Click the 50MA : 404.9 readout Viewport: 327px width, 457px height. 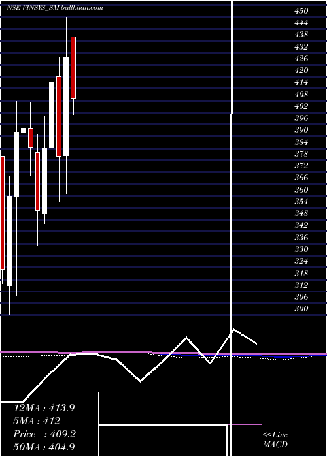(x=45, y=447)
